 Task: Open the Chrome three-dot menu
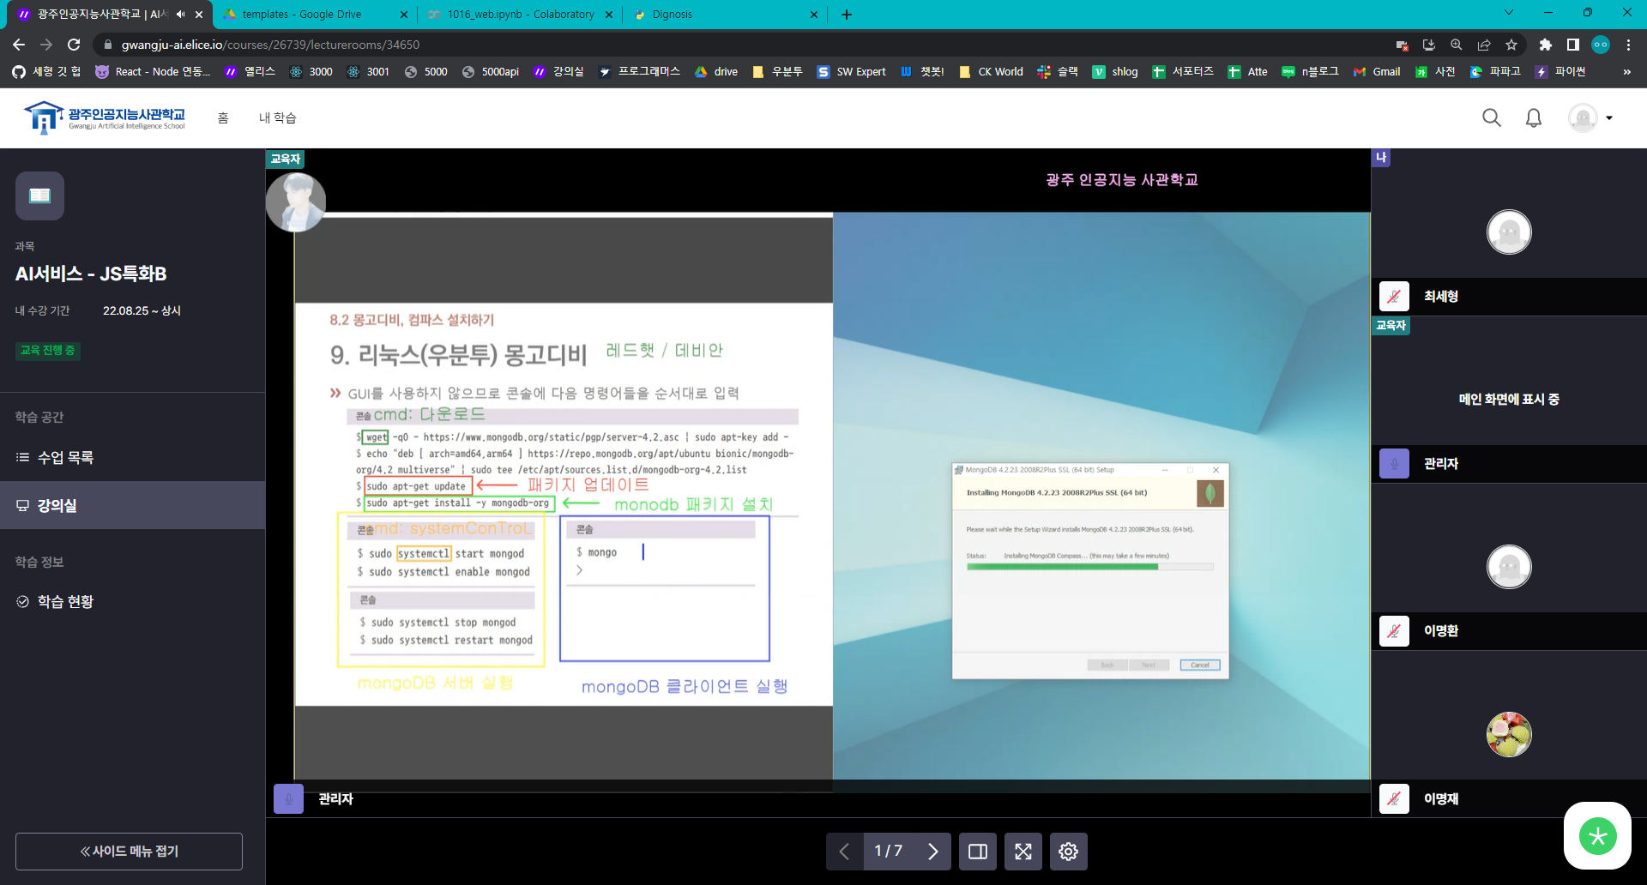click(x=1628, y=45)
